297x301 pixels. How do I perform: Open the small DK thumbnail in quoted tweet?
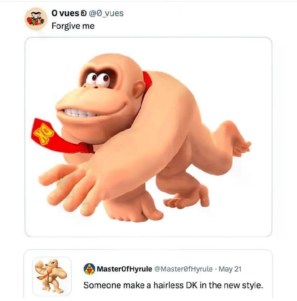(x=52, y=277)
